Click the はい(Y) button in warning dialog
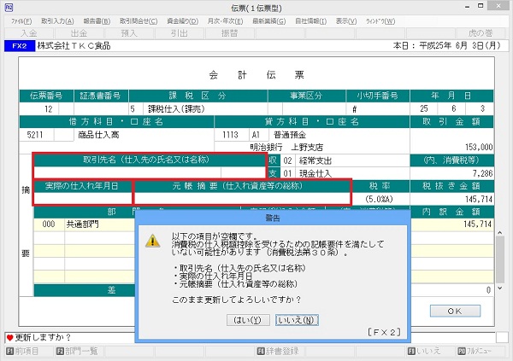Viewport: 513px width, 361px height. tap(248, 320)
